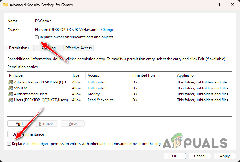Check Replace all child object permission entries

pyautogui.click(x=9, y=144)
